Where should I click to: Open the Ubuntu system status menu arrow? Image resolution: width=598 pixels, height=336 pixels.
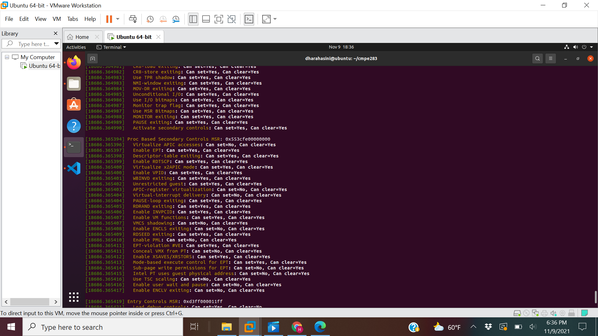pos(591,47)
